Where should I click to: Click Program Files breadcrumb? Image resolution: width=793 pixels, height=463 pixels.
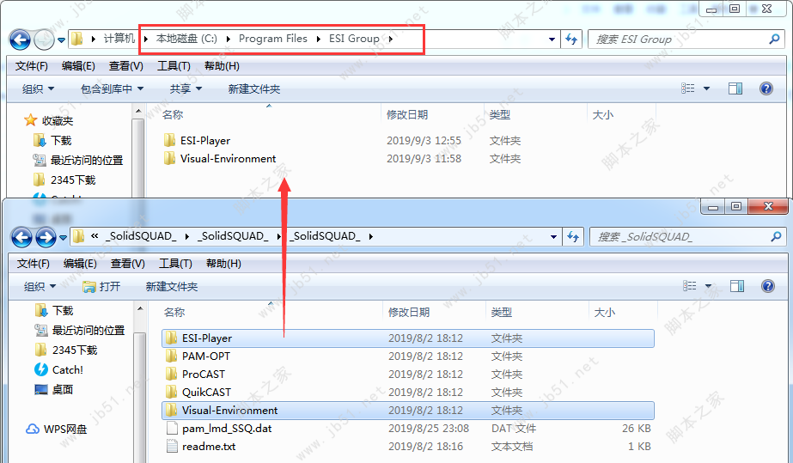coord(273,39)
